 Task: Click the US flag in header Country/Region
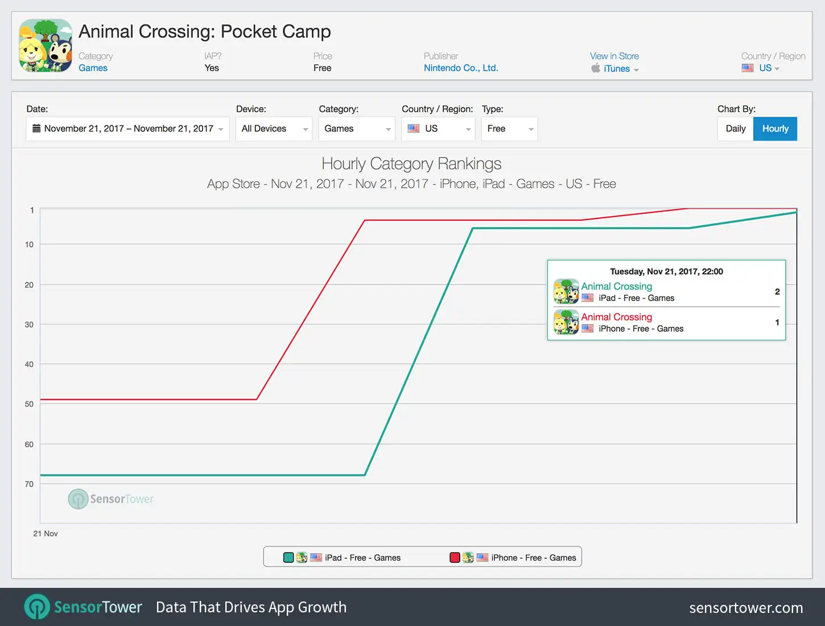[x=748, y=68]
